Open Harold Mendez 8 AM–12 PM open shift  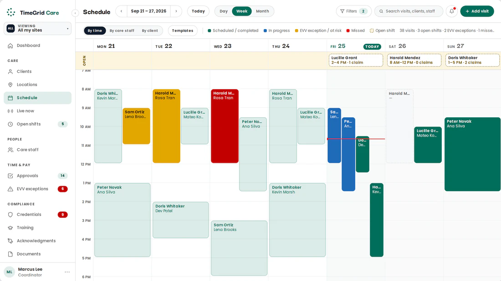414,60
